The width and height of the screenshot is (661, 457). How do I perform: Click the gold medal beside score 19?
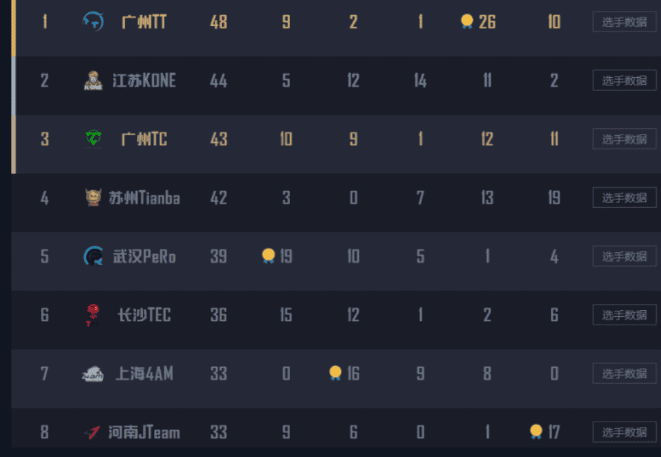(x=268, y=255)
